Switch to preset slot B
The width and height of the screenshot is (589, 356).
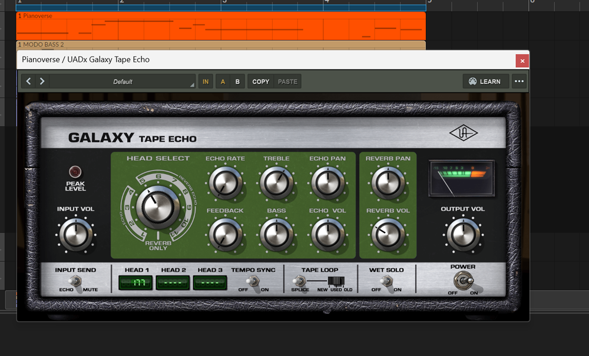pyautogui.click(x=237, y=82)
